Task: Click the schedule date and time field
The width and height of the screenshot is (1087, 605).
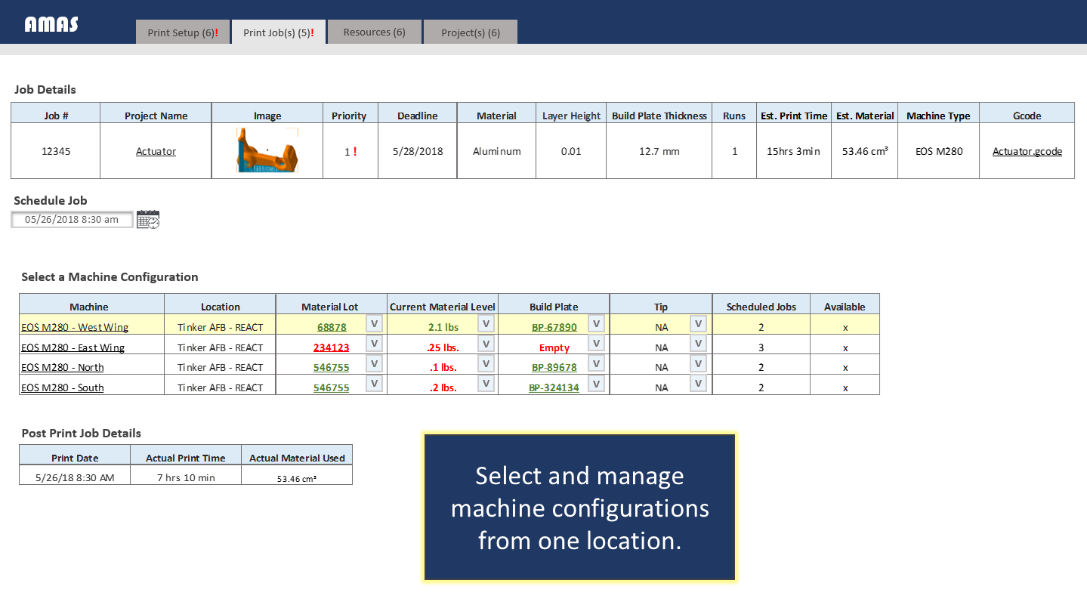Action: (72, 220)
